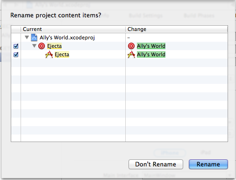Image resolution: width=236 pixels, height=180 pixels.
Task: Uncheck the Ejecta target rename checkbox
Action: (x=16, y=46)
